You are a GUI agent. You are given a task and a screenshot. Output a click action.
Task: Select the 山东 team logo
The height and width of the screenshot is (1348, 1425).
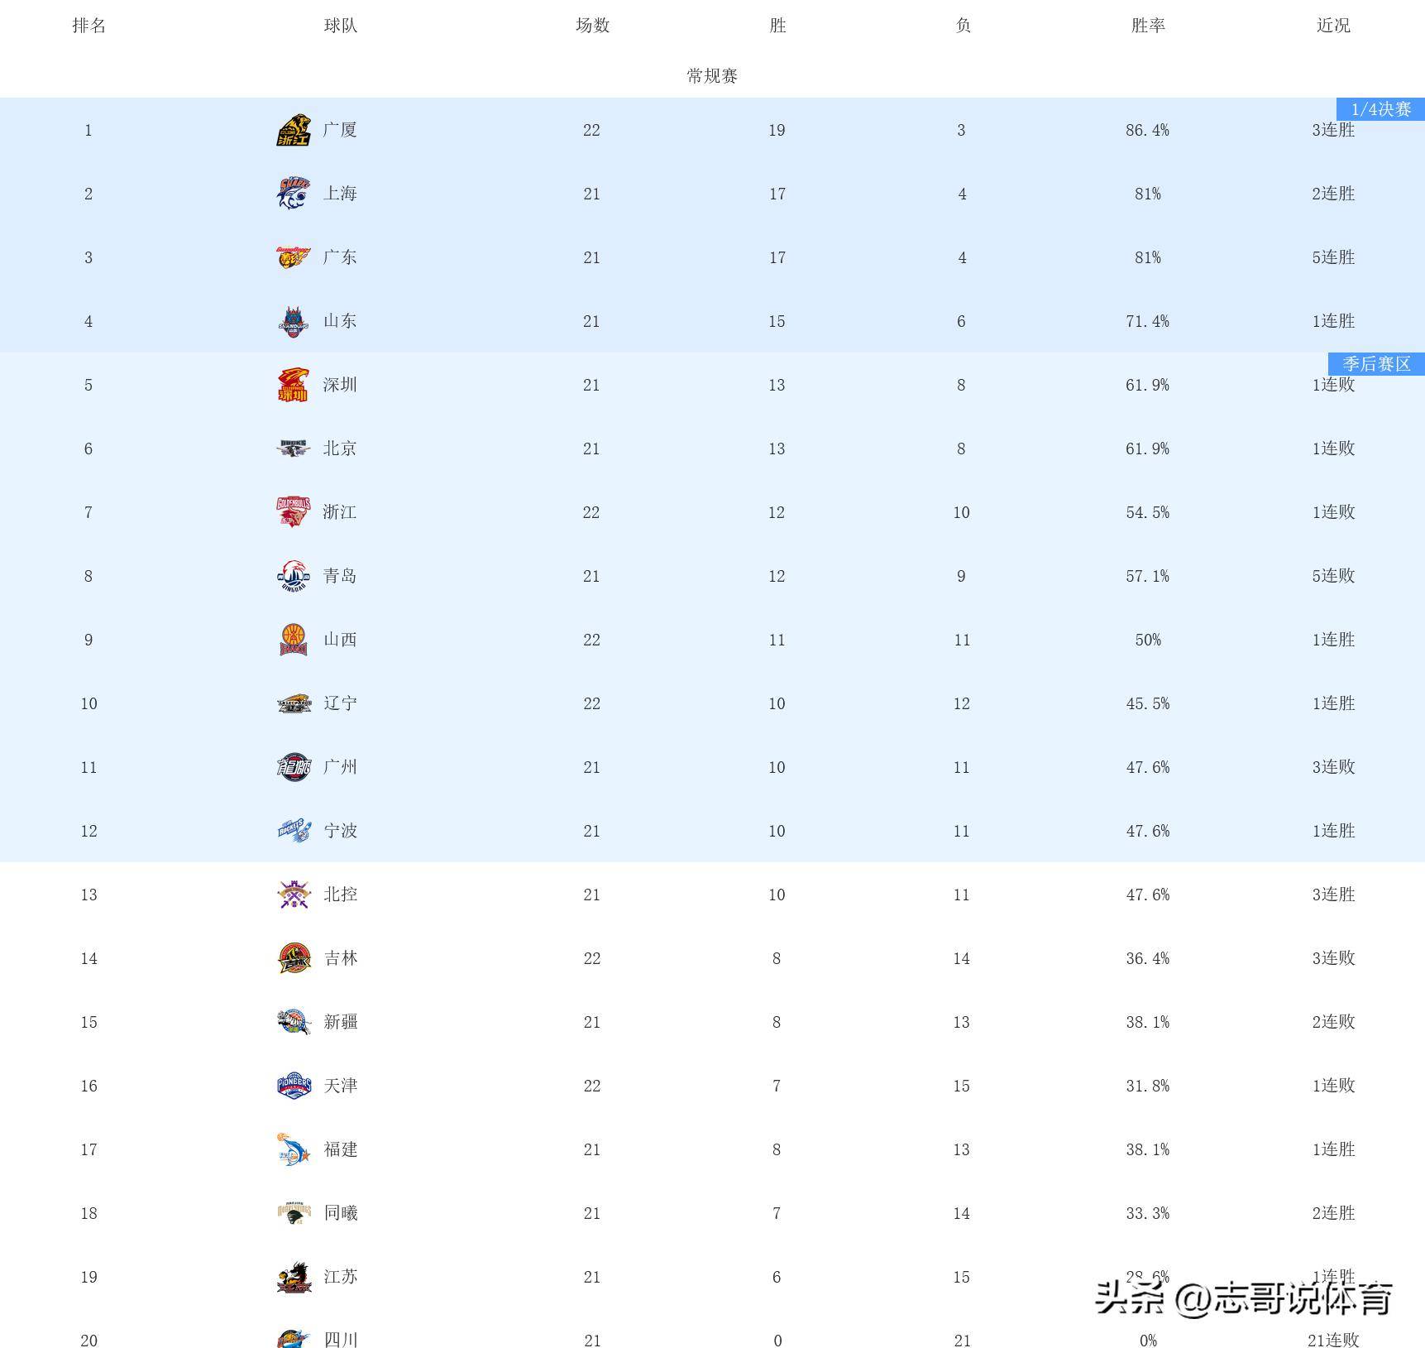coord(293,322)
